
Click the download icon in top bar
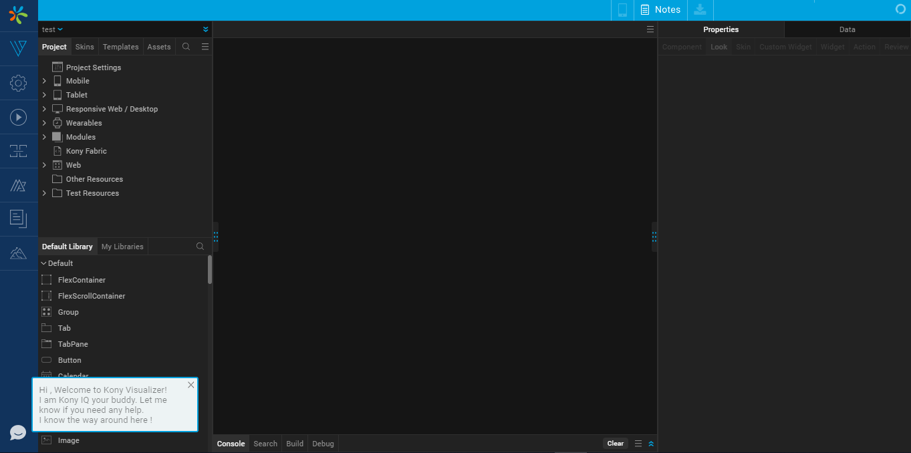click(x=700, y=9)
